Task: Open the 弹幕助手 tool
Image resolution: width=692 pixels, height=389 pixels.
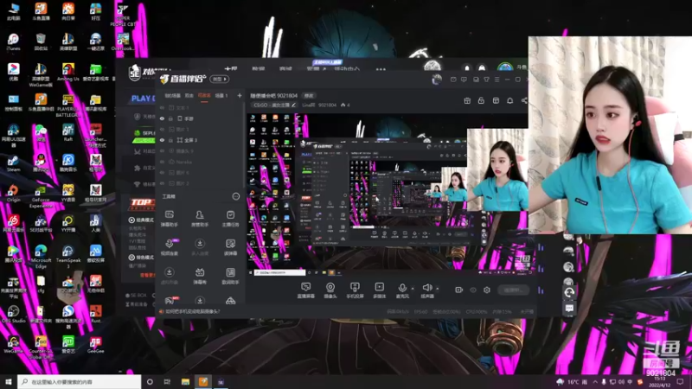Action: click(x=169, y=219)
